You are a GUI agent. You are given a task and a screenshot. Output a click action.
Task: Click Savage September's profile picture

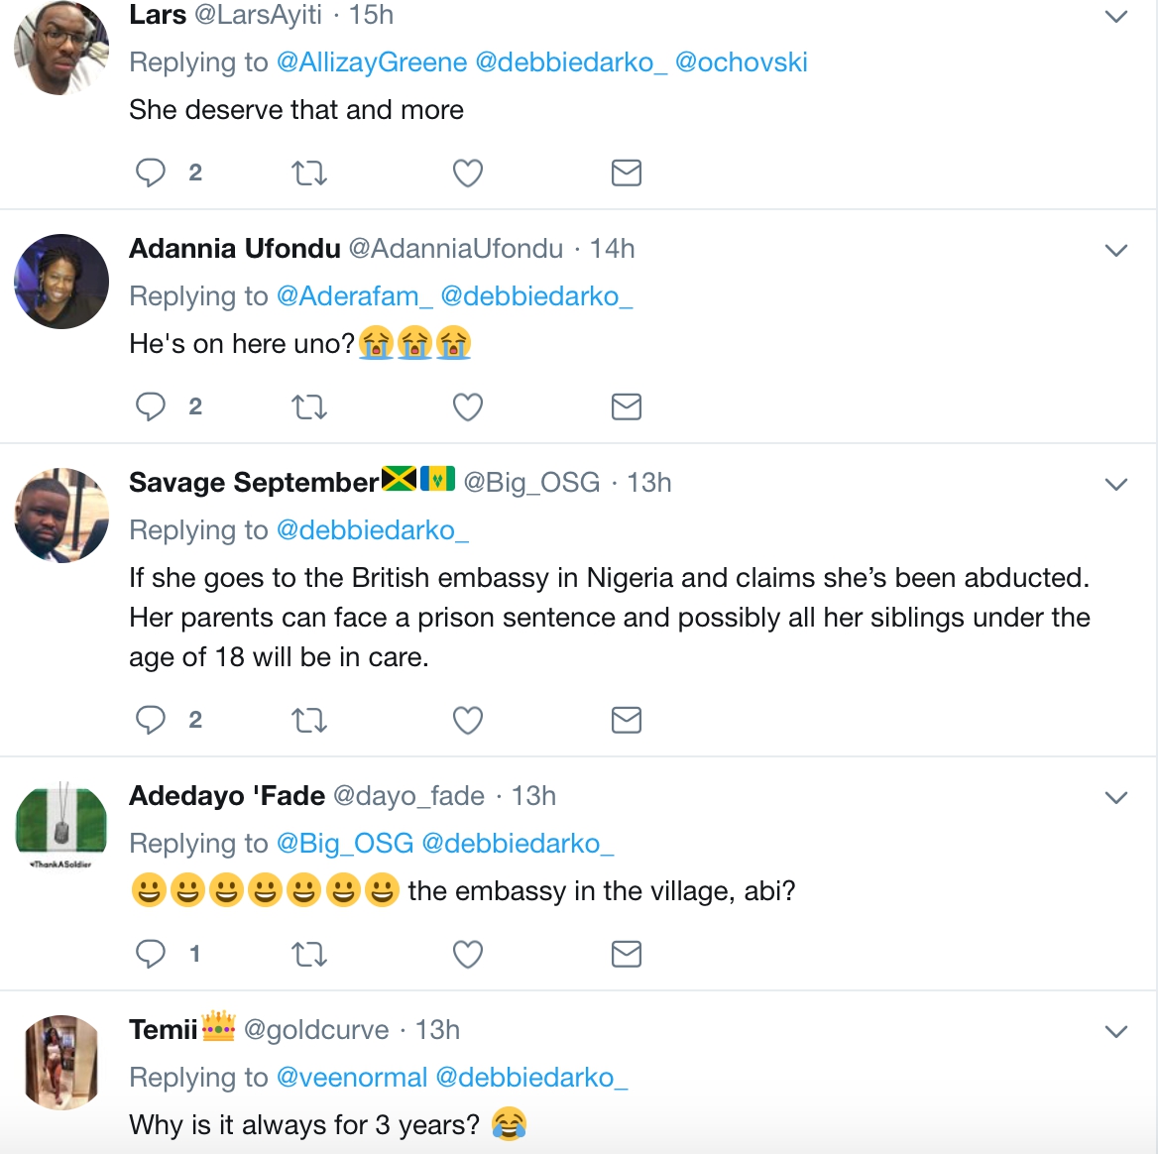61,516
